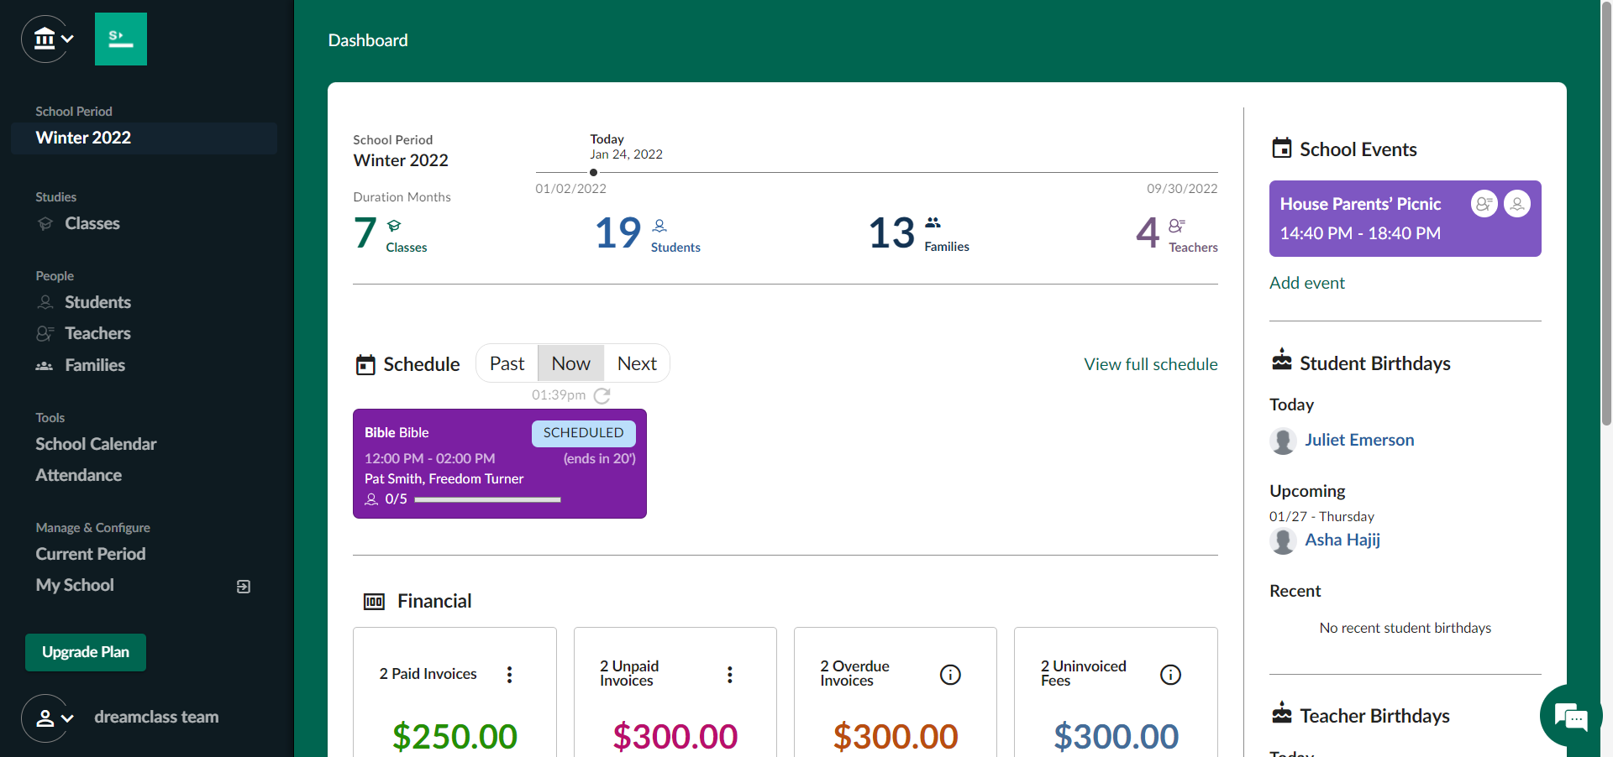
Task: Click the today marker on the period timeline
Action: [x=593, y=172]
